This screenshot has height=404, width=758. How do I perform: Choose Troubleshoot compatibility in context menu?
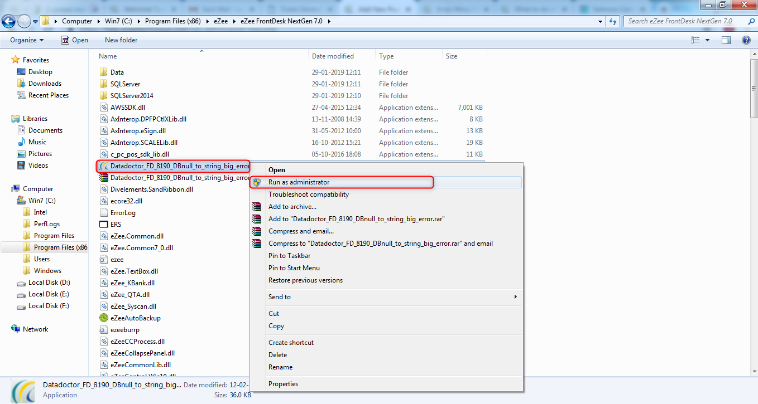309,194
